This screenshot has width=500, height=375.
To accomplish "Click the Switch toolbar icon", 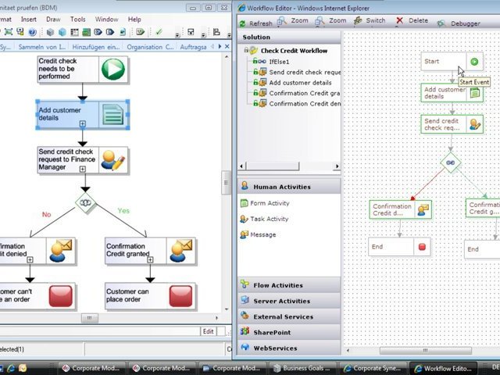I will click(x=368, y=21).
